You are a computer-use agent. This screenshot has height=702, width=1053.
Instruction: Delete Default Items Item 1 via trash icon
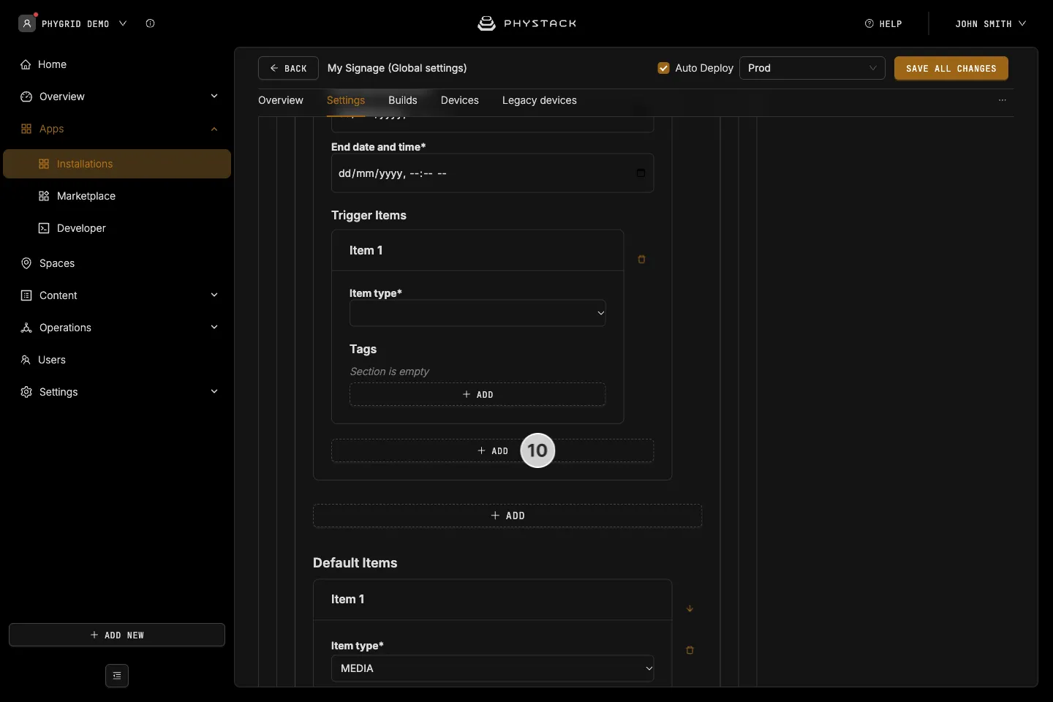click(690, 650)
